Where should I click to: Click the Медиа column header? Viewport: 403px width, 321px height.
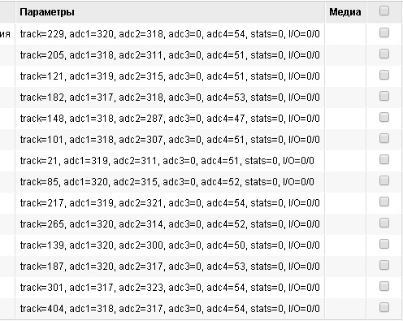345,12
